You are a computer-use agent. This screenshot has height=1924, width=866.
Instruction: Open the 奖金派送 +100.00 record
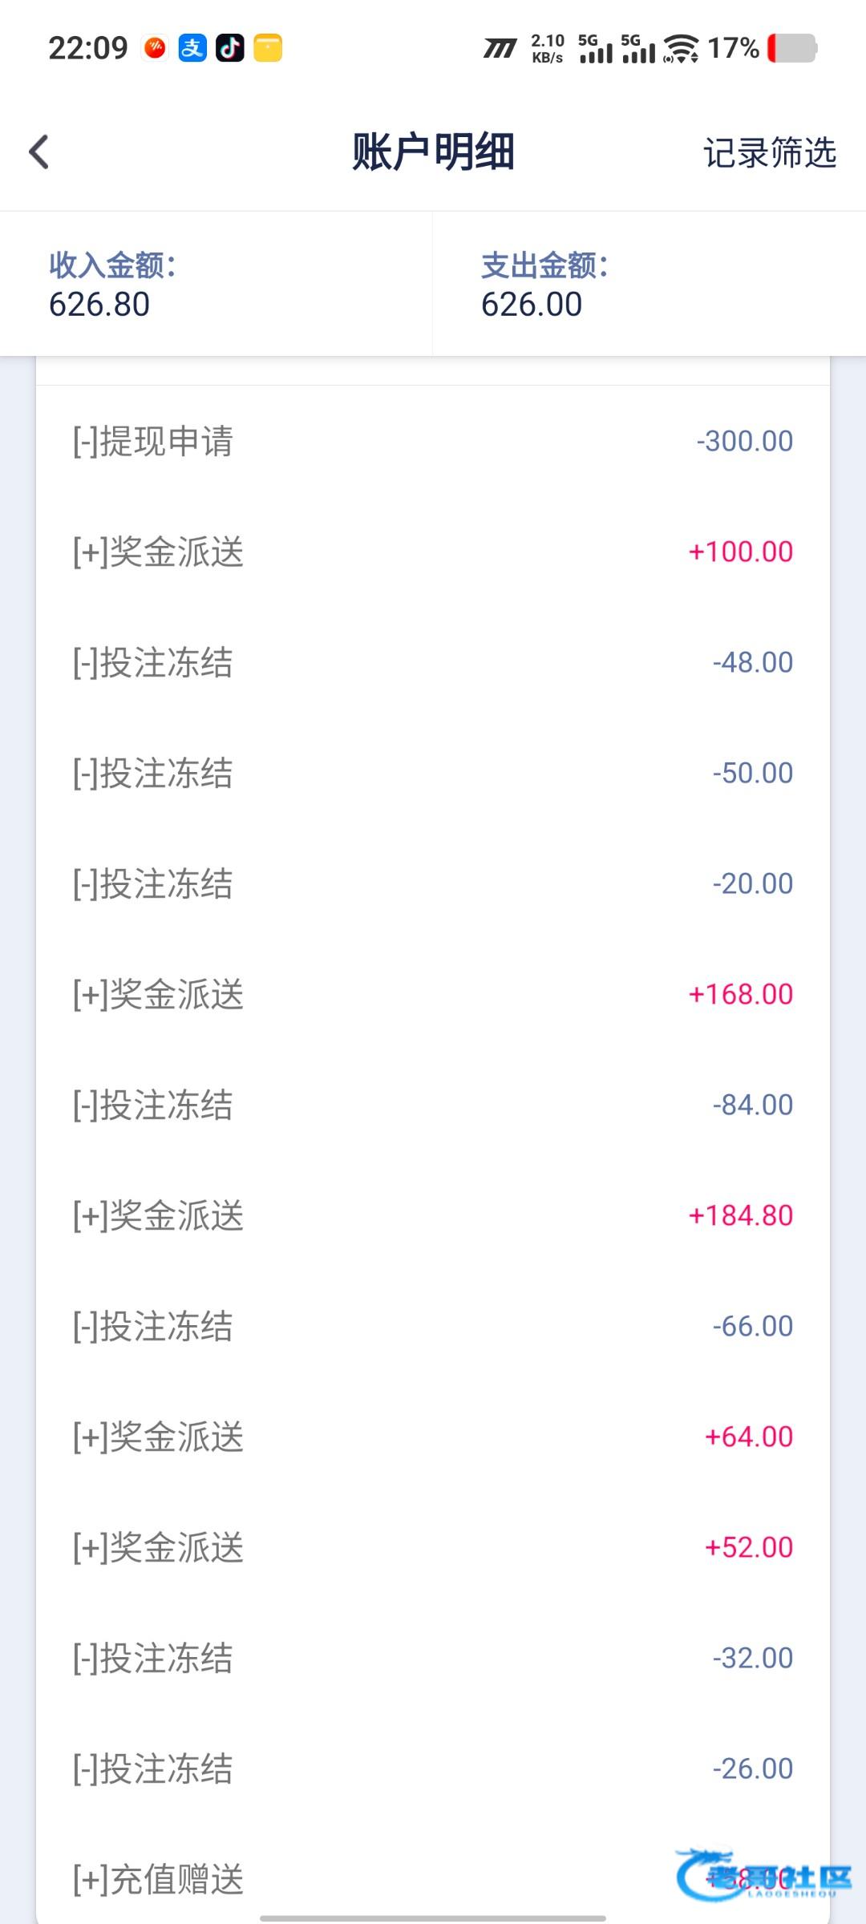(x=433, y=552)
